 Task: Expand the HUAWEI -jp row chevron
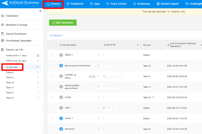(98, 76)
